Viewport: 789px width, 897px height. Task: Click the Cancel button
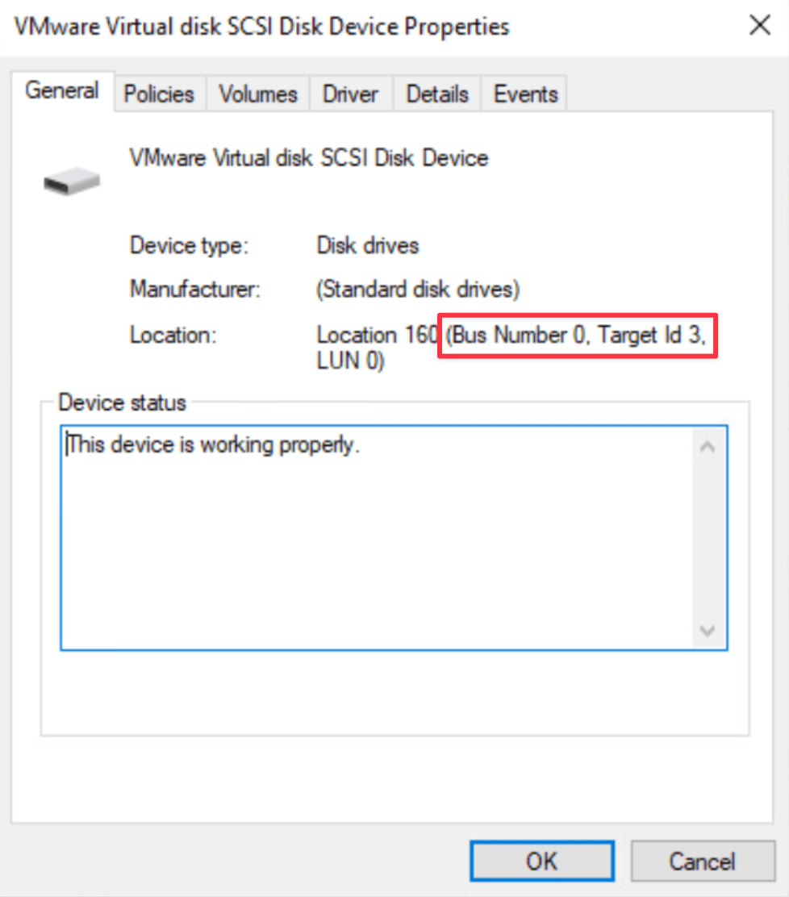pyautogui.click(x=703, y=860)
